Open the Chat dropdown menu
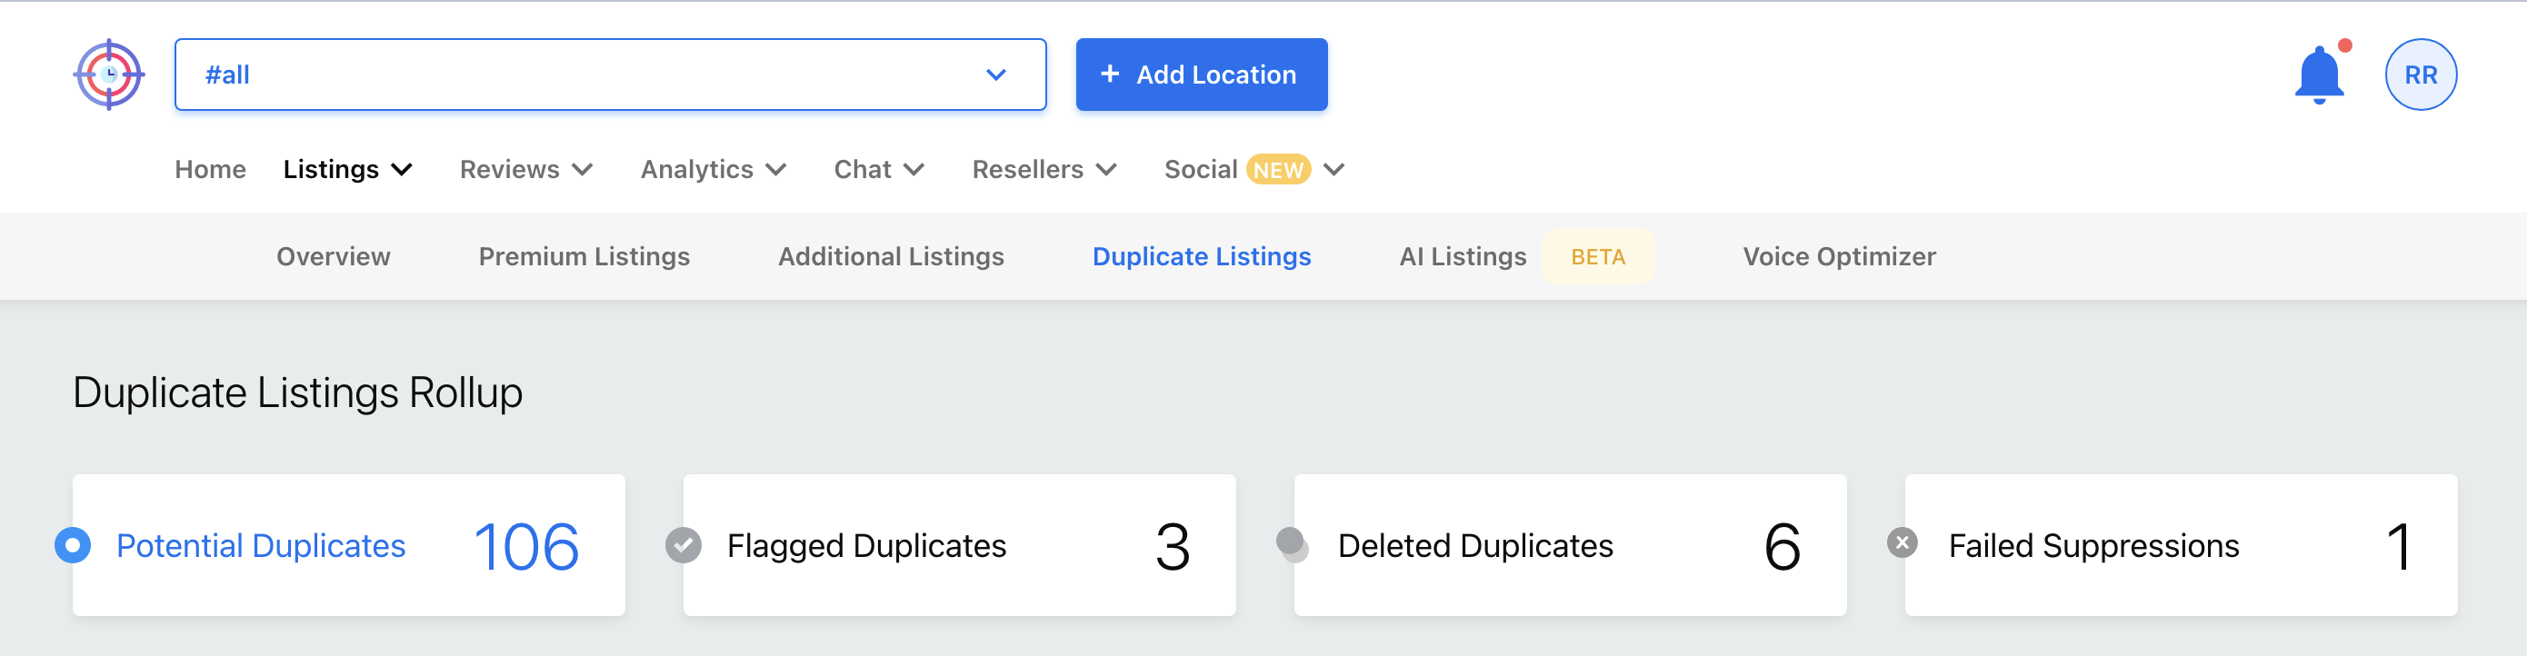The image size is (2527, 656). click(878, 170)
